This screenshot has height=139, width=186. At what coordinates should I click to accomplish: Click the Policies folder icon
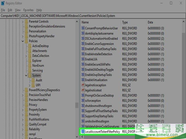point(26,41)
